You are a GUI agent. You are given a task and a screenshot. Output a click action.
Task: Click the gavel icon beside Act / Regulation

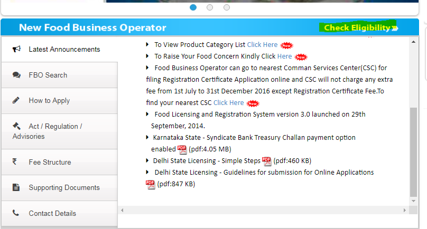16,126
